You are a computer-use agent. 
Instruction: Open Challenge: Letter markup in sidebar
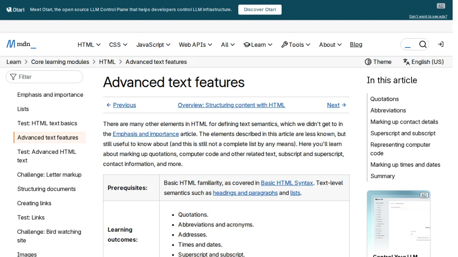coord(49,175)
